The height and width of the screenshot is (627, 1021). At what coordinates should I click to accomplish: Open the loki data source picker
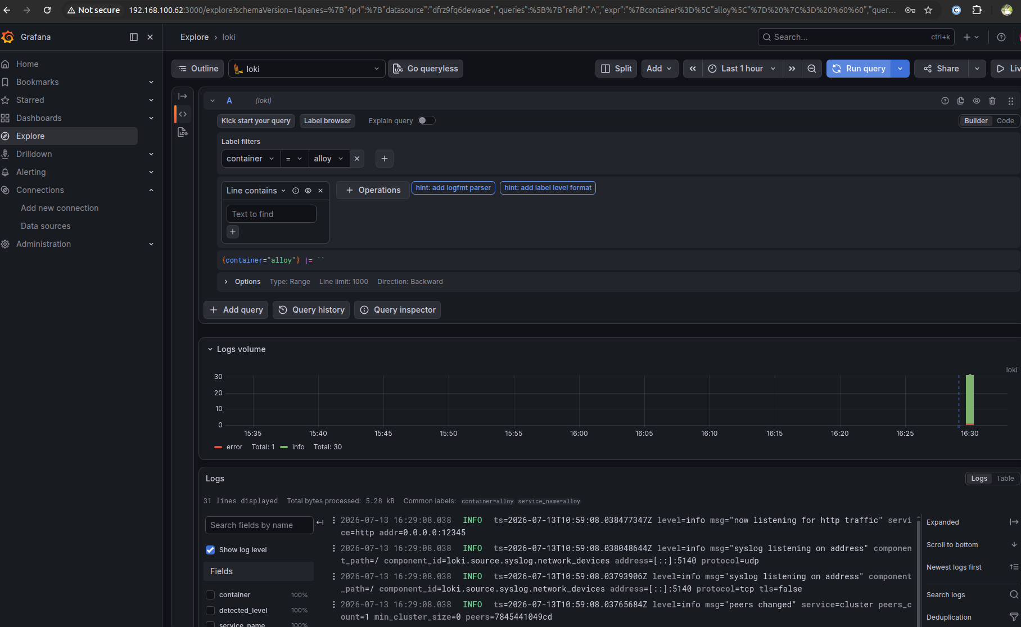(x=307, y=69)
